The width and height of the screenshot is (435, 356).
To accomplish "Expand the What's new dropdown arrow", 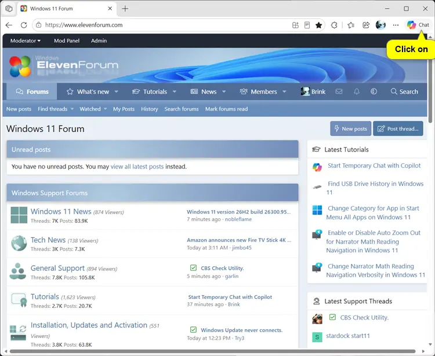I will (117, 91).
